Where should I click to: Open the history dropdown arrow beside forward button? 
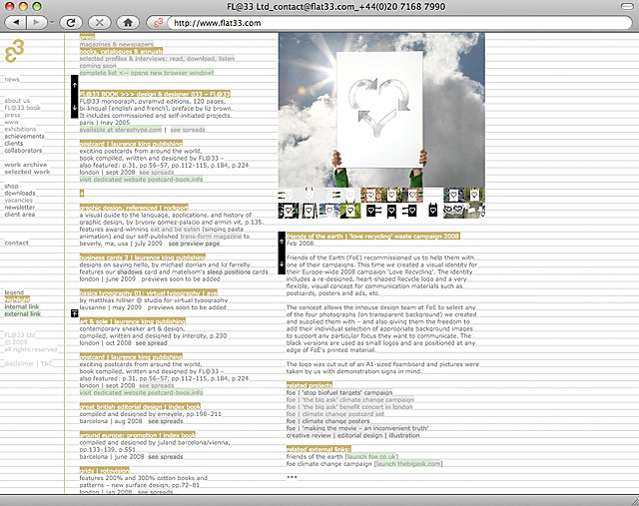click(52, 23)
